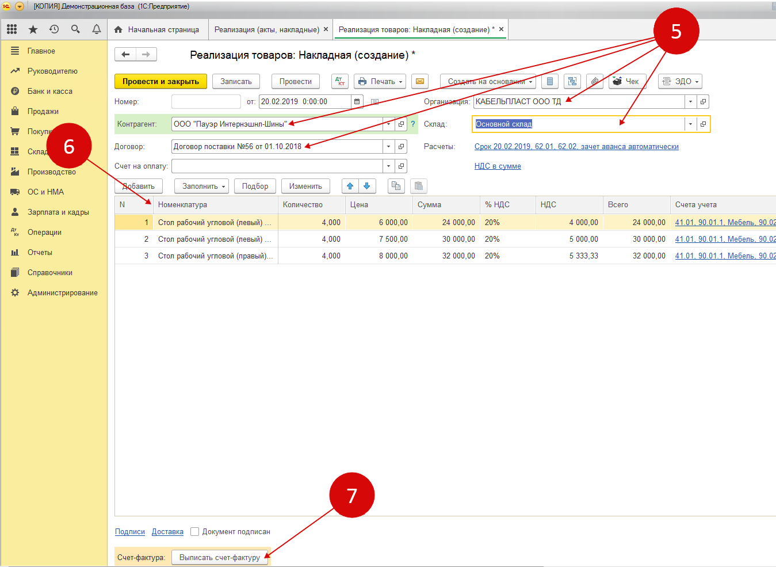Copy rows icon in table toolbar
This screenshot has height=567, width=776.
click(396, 186)
